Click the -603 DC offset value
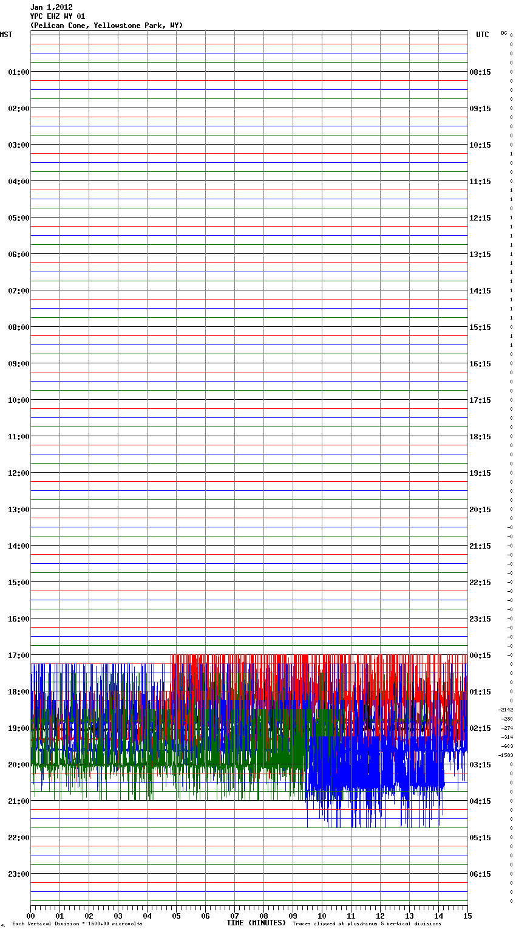Image resolution: width=516 pixels, height=932 pixels. (507, 746)
